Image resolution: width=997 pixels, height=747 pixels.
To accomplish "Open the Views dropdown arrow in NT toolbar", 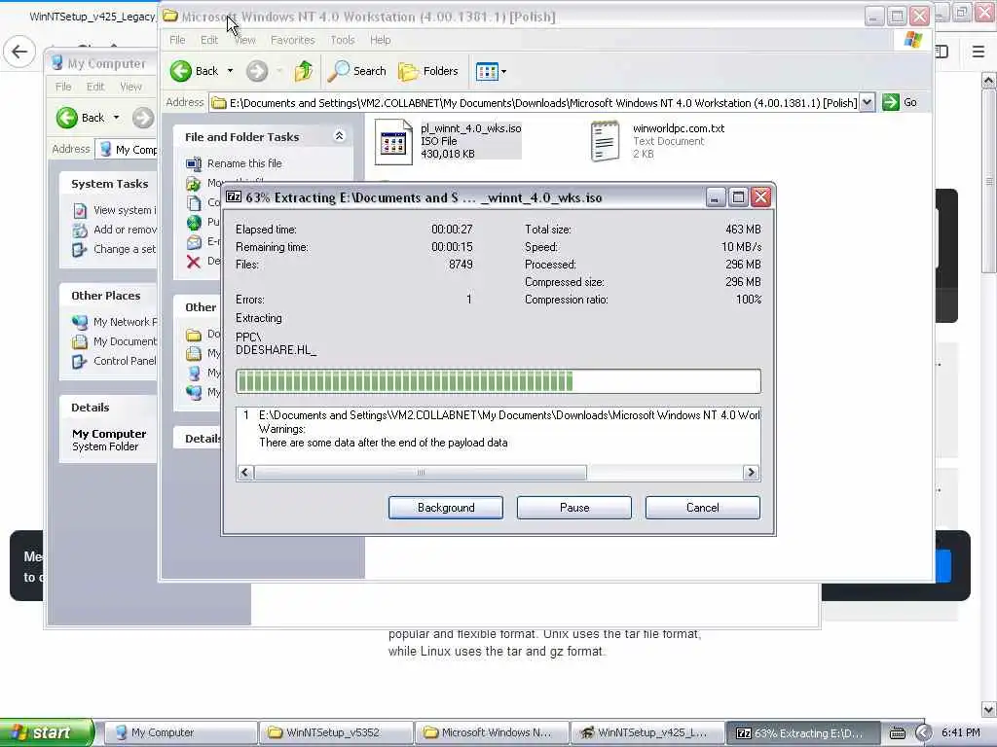I will pos(504,72).
